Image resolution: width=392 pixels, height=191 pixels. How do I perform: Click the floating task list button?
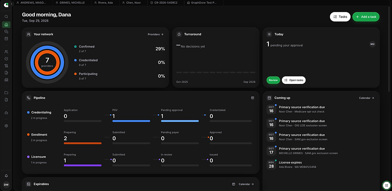coord(386,185)
